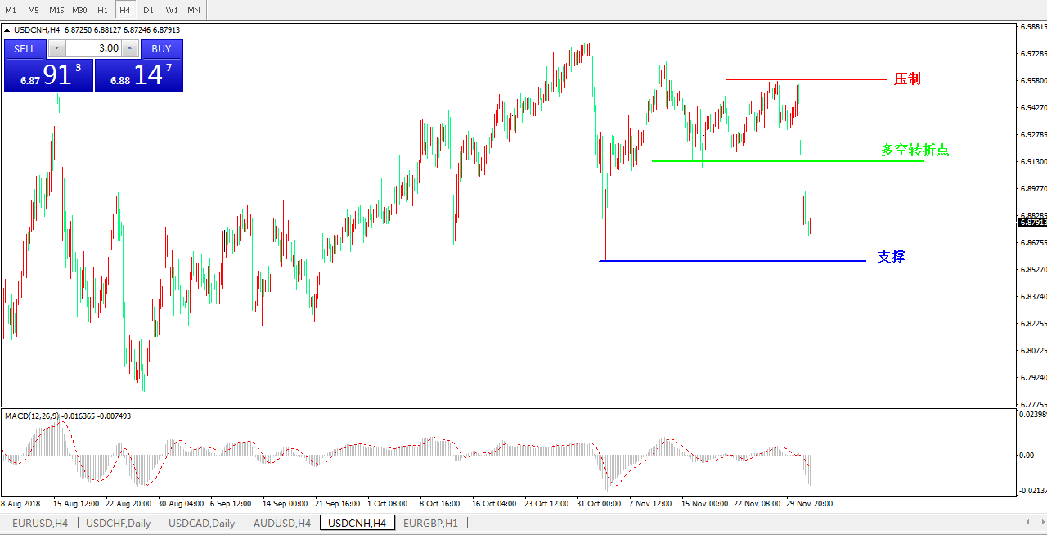
Task: Switch to M1 timeframe
Action: coord(11,10)
